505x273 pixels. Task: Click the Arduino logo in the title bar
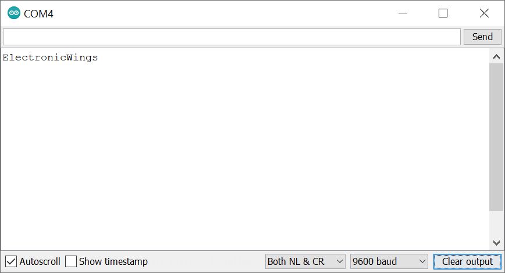point(14,13)
